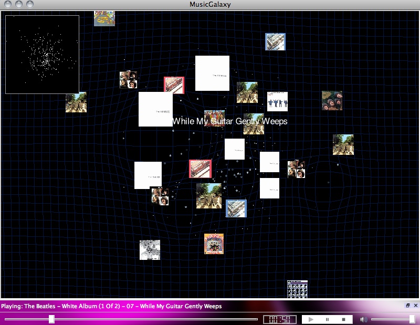
Task: Select the Let It Be cover overlapping White Album
Action: (x=160, y=196)
